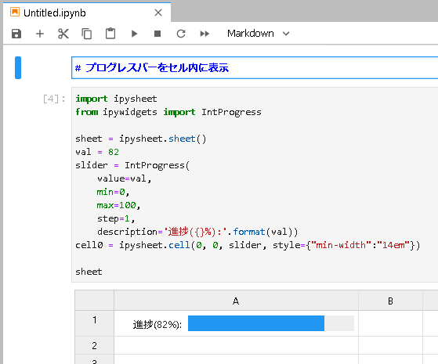Cut selected cell with the scissors icon

(63, 34)
